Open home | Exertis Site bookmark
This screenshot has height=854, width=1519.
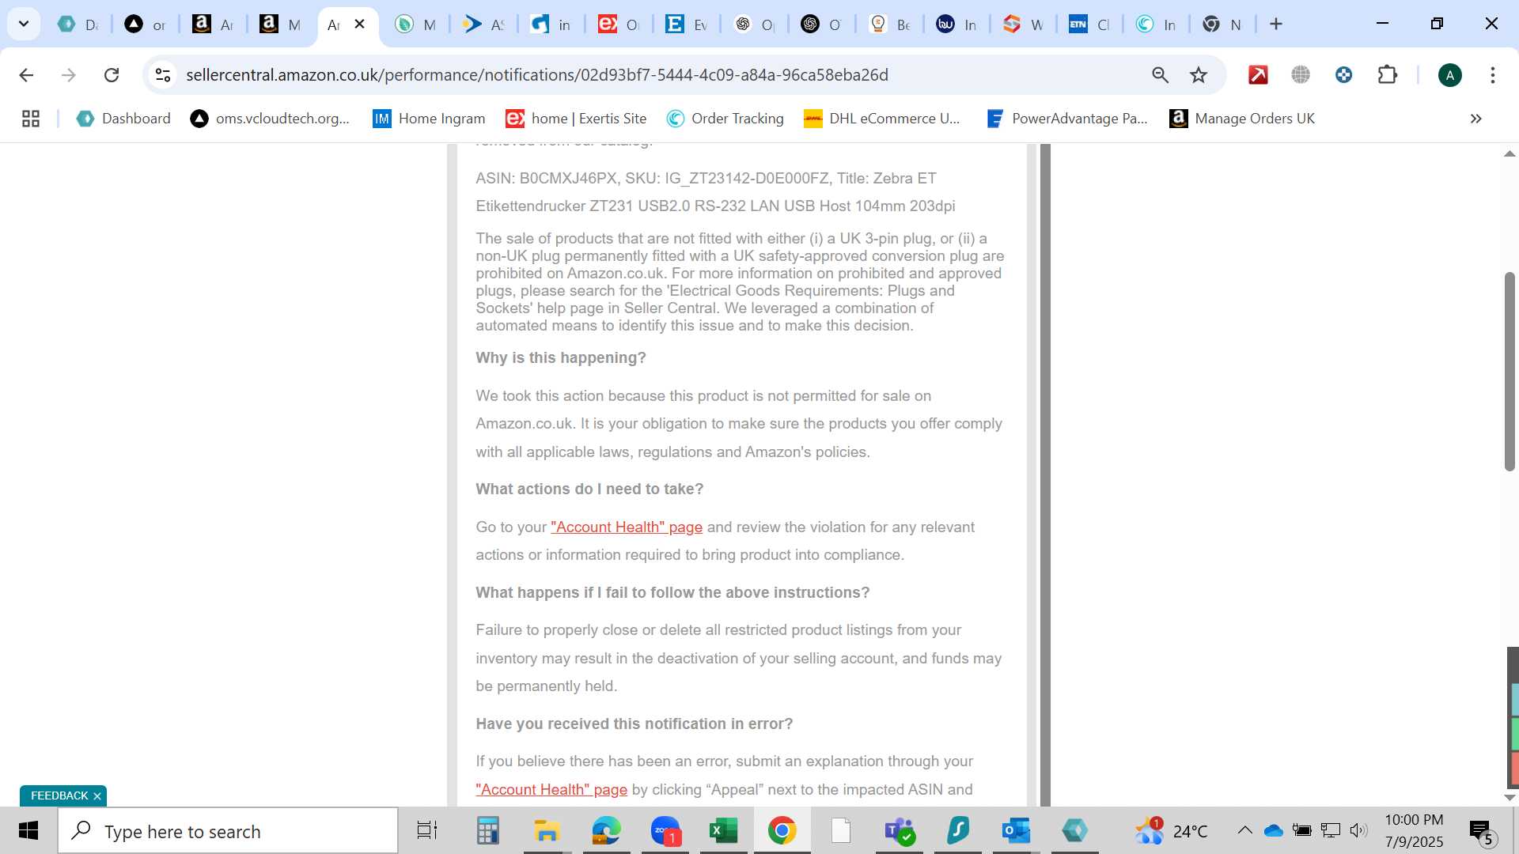coord(576,119)
